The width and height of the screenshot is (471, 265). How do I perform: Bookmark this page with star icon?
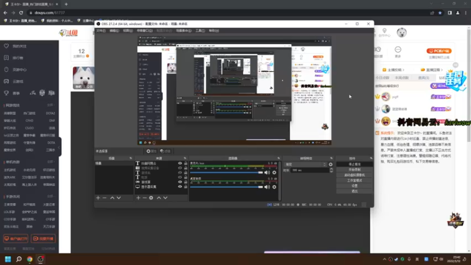440,12
